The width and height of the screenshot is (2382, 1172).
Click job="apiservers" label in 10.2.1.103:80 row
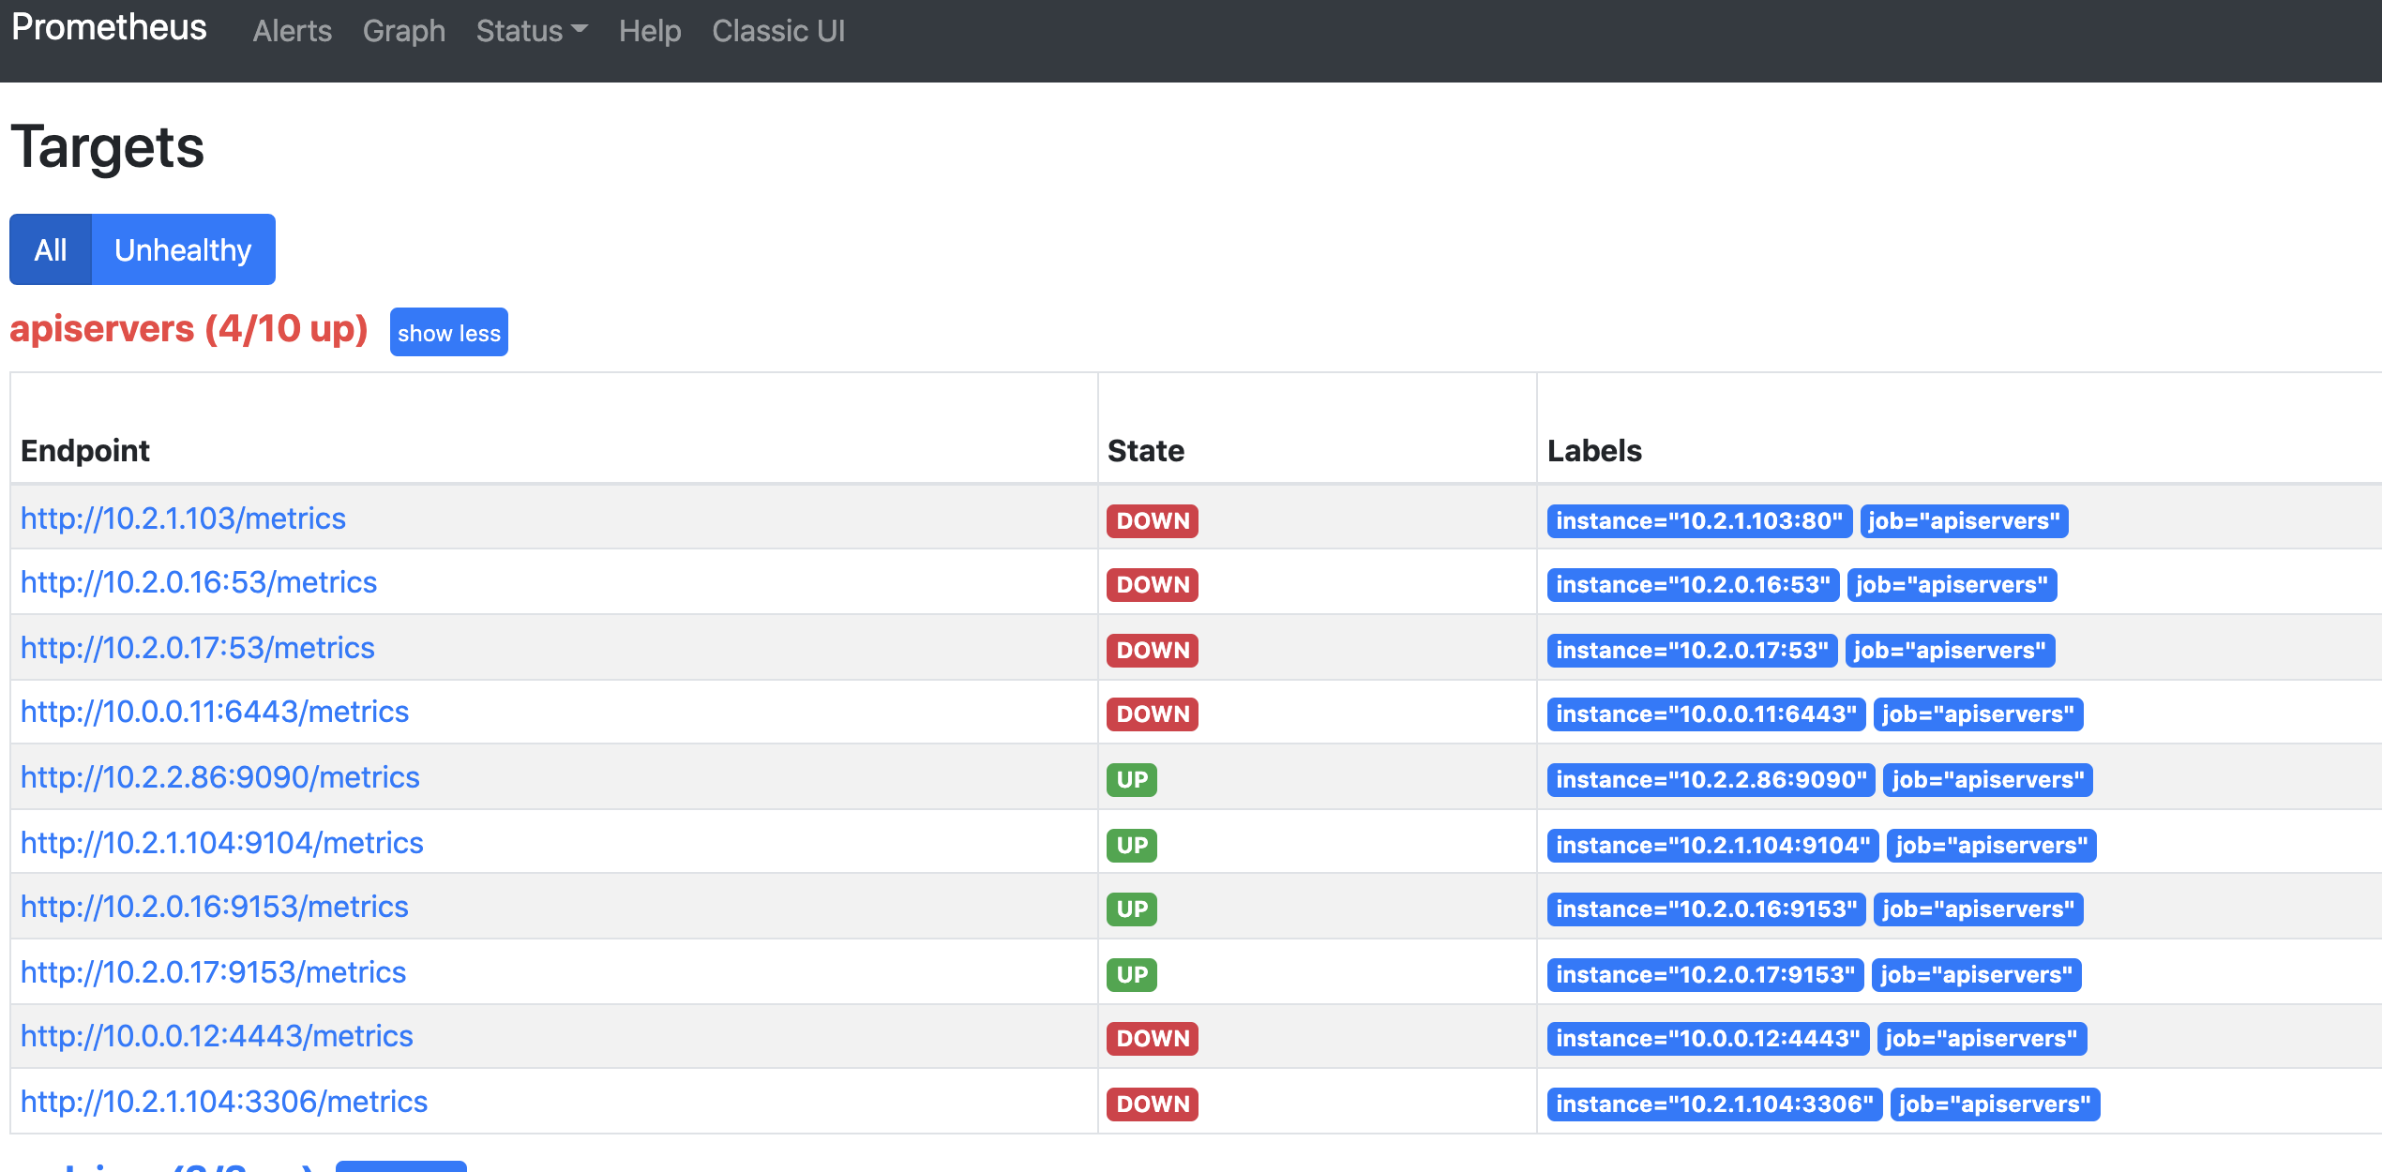tap(1964, 521)
